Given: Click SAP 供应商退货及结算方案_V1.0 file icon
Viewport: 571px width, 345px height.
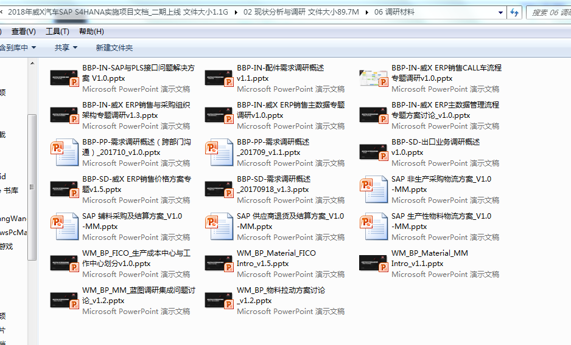Looking at the screenshot, I should click(219, 227).
